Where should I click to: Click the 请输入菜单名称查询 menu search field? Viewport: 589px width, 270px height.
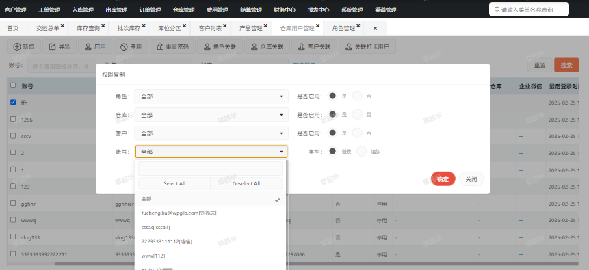(529, 10)
